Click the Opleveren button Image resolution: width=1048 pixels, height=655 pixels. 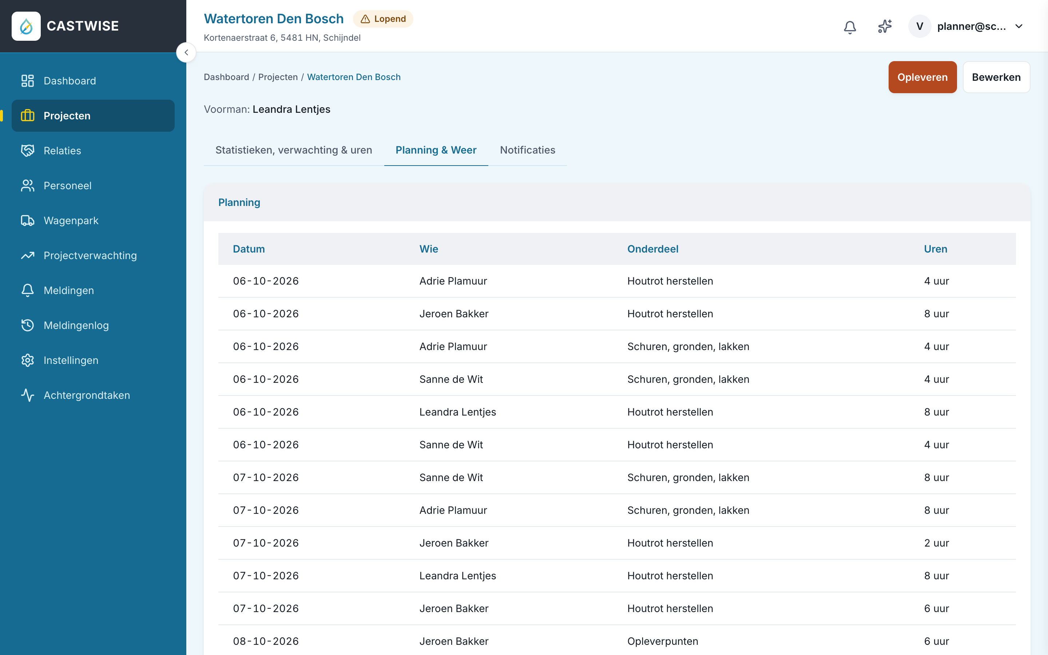pyautogui.click(x=922, y=77)
